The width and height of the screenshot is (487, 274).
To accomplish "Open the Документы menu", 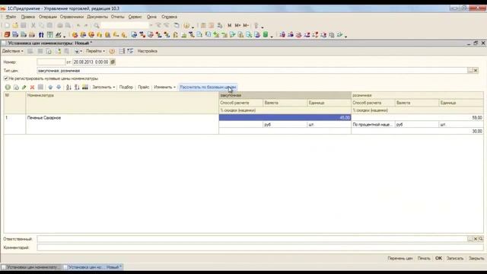I will (x=97, y=17).
